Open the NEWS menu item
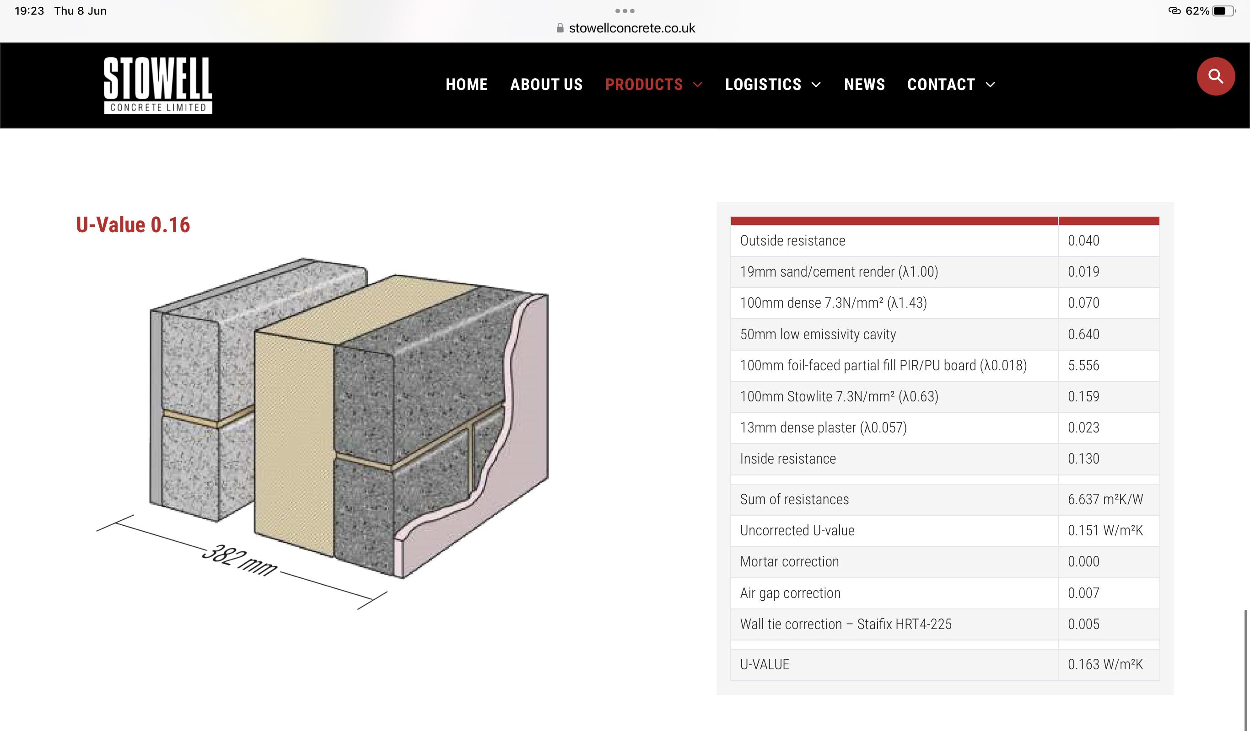The width and height of the screenshot is (1250, 731). click(x=865, y=85)
